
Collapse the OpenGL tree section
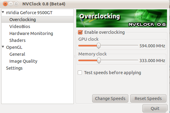(3, 47)
